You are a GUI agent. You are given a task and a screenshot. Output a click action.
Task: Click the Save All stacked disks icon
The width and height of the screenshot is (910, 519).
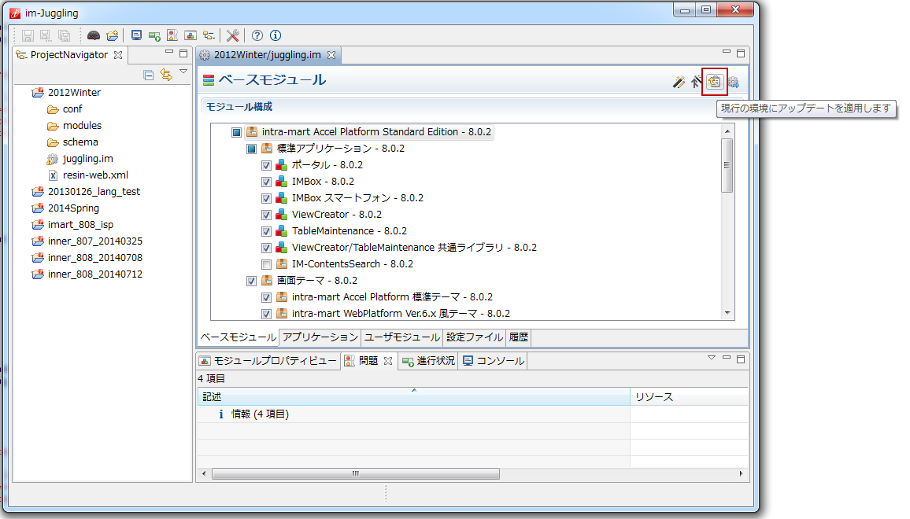coord(65,36)
